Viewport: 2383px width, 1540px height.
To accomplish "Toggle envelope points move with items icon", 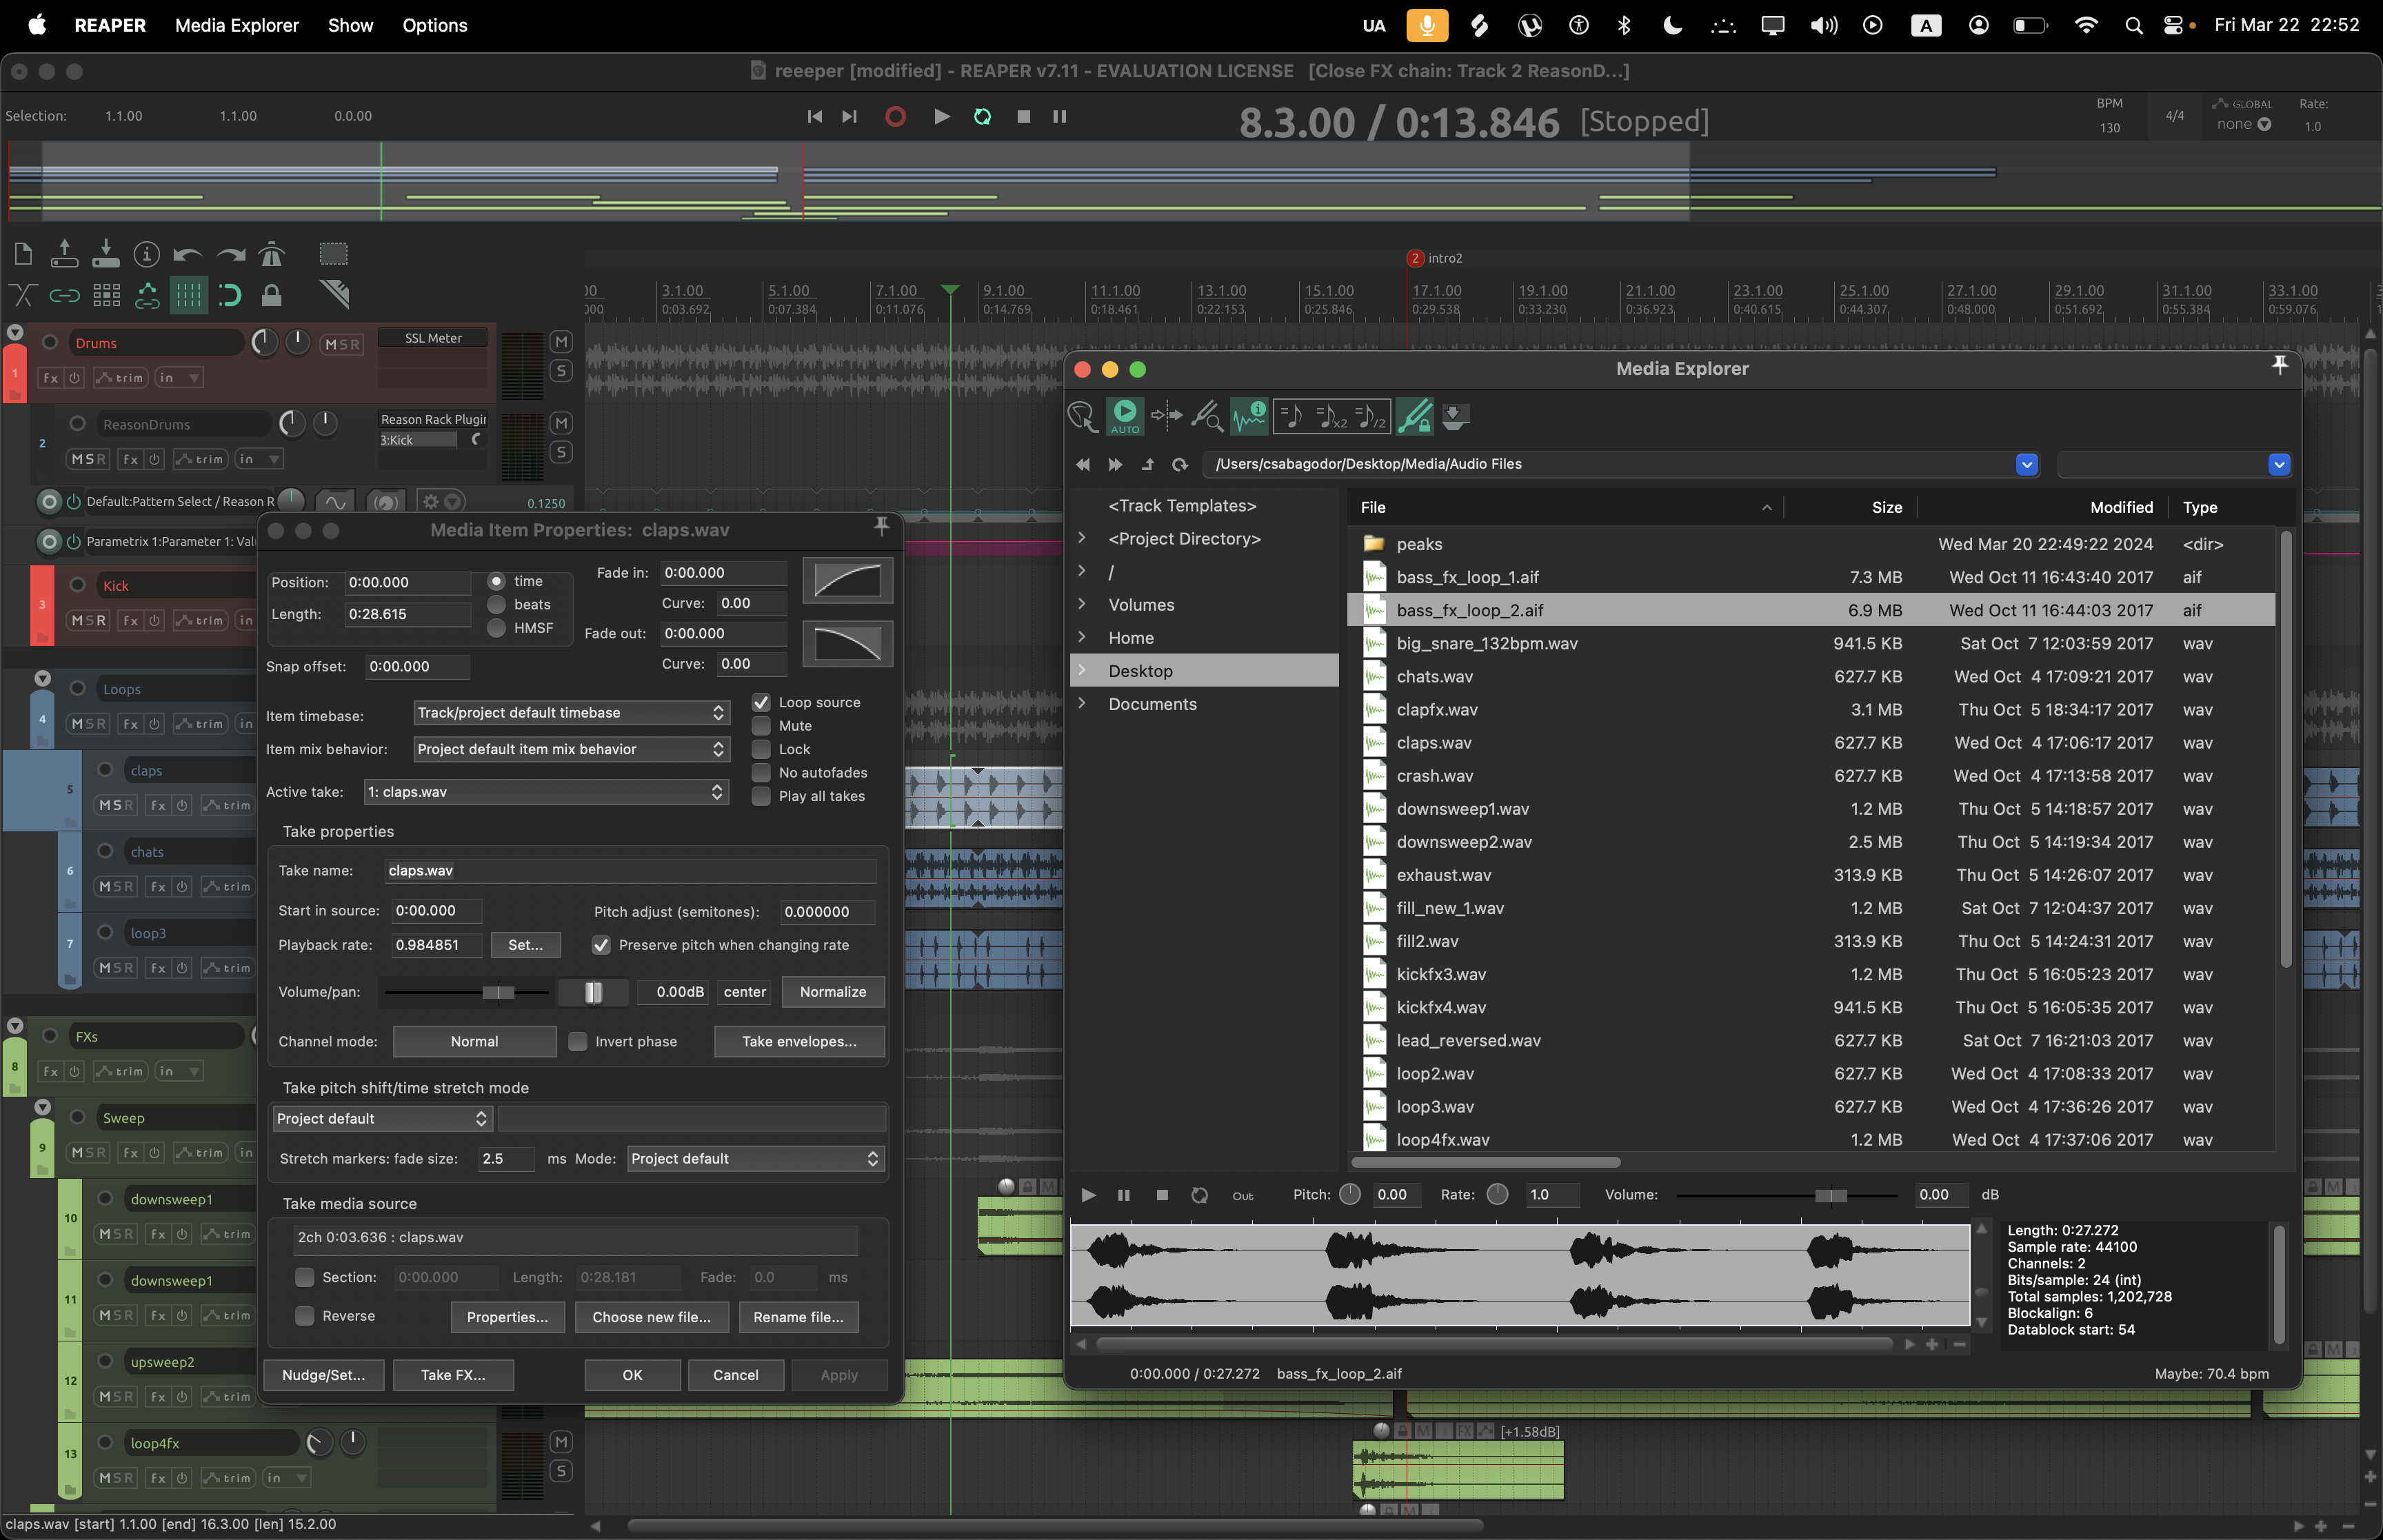I will [147, 295].
